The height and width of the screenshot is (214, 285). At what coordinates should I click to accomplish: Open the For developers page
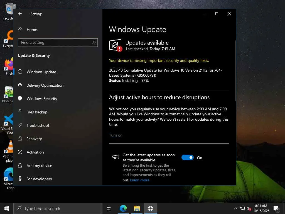coord(58,179)
